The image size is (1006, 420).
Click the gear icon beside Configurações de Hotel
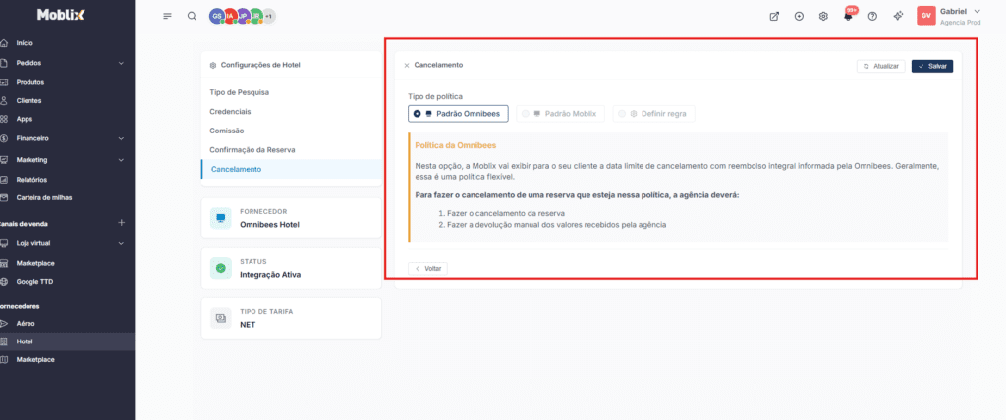(213, 65)
